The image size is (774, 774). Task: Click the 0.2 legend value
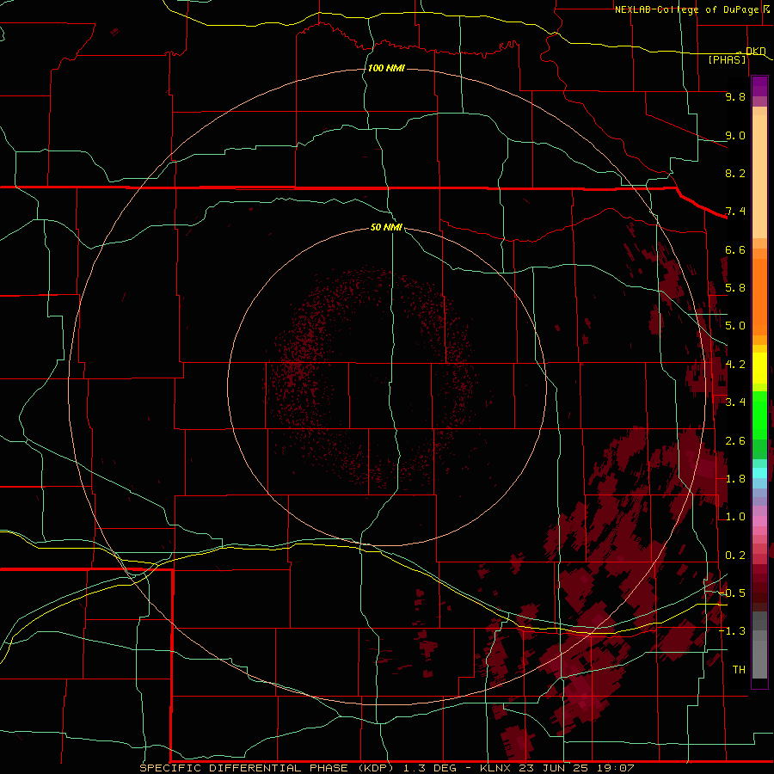735,556
